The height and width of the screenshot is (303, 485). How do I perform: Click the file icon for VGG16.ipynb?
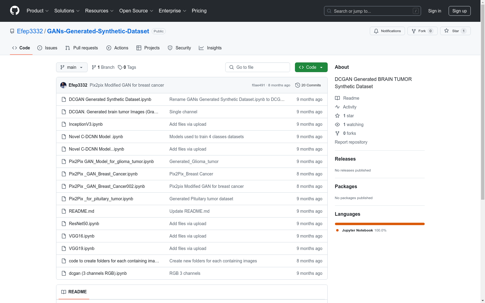[x=64, y=236]
